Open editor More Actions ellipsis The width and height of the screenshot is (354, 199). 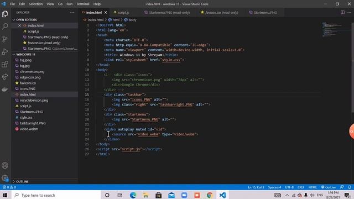[x=349, y=12]
